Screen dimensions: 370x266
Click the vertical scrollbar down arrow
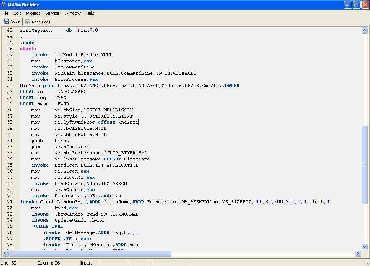coord(364,247)
